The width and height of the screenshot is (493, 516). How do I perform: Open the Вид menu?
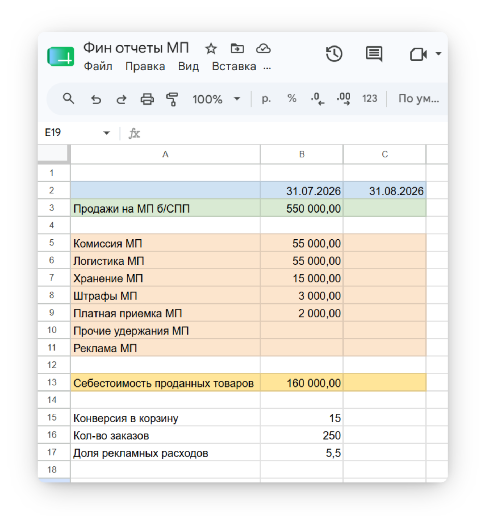tap(188, 66)
